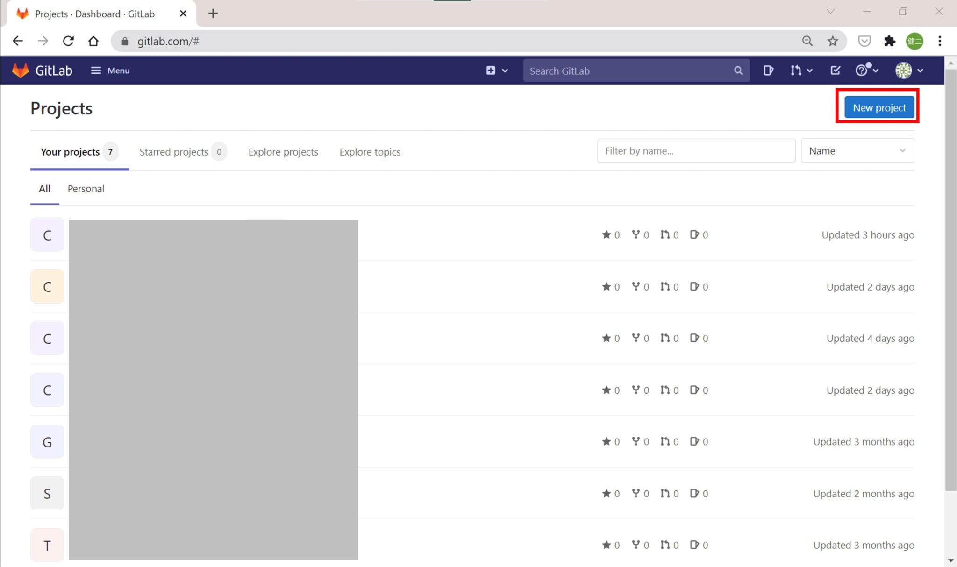The height and width of the screenshot is (567, 957).
Task: Open the Merge requests icon
Action: [x=797, y=70]
